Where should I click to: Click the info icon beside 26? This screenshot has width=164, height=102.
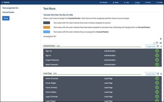click(154, 43)
